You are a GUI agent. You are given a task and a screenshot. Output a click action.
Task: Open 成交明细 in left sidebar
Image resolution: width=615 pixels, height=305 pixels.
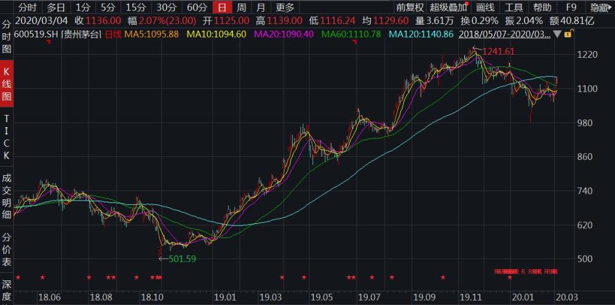pos(7,196)
